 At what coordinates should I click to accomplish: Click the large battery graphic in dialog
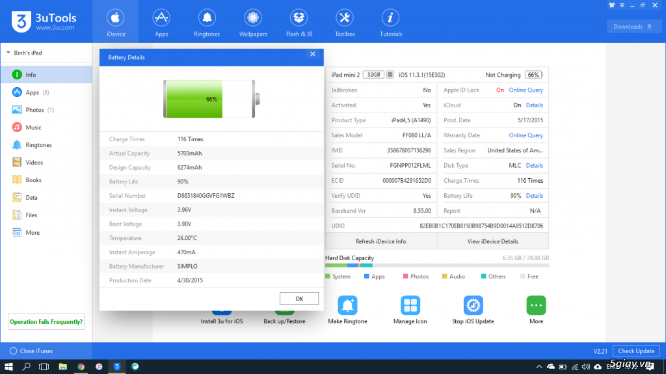211,99
